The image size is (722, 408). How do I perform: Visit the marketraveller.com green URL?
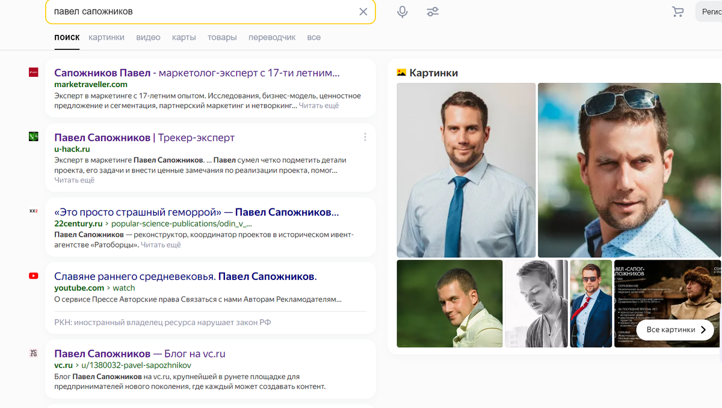tap(91, 84)
